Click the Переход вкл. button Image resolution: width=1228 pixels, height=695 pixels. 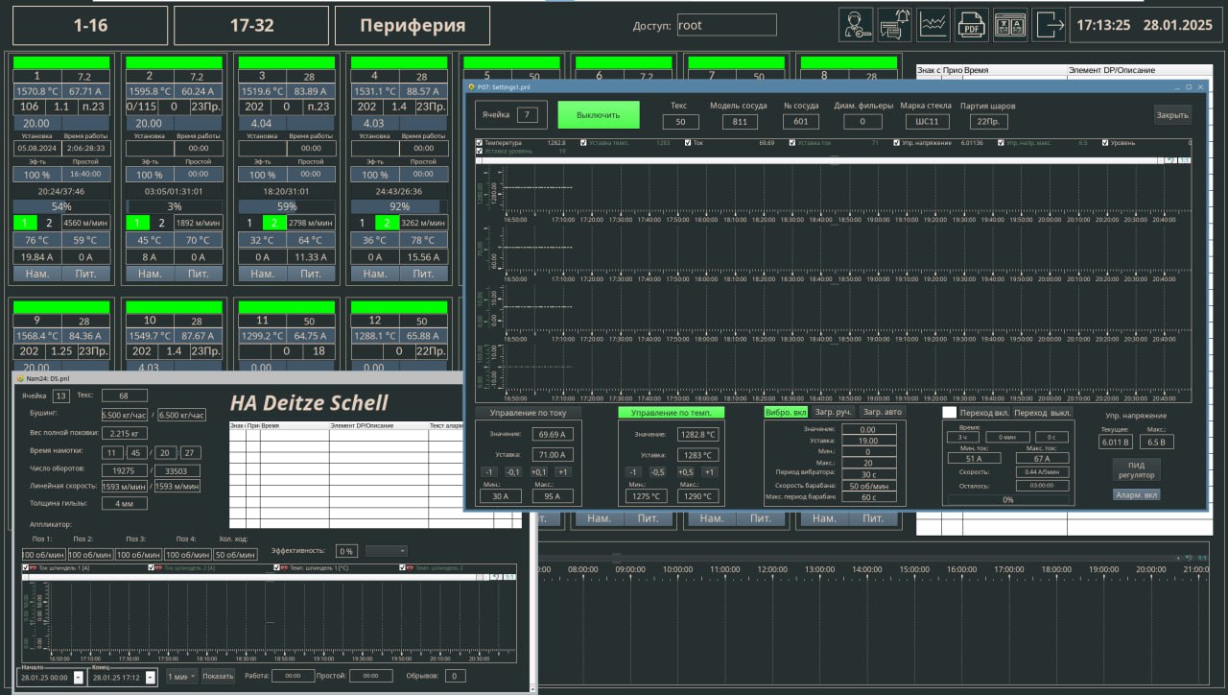pyautogui.click(x=983, y=412)
